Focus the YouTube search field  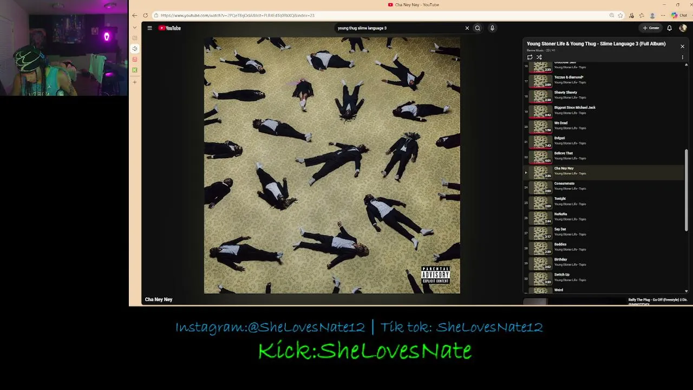click(x=400, y=28)
